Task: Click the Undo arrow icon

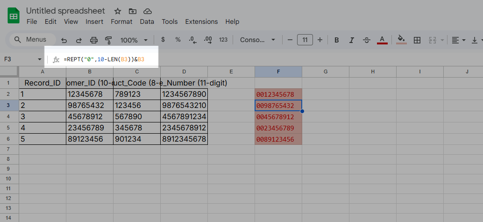Action: [x=64, y=40]
